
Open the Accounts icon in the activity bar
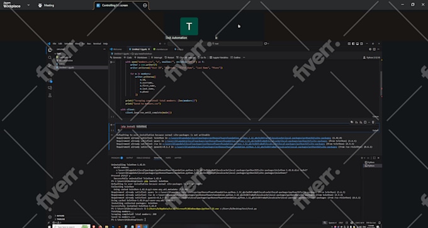tap(50, 210)
